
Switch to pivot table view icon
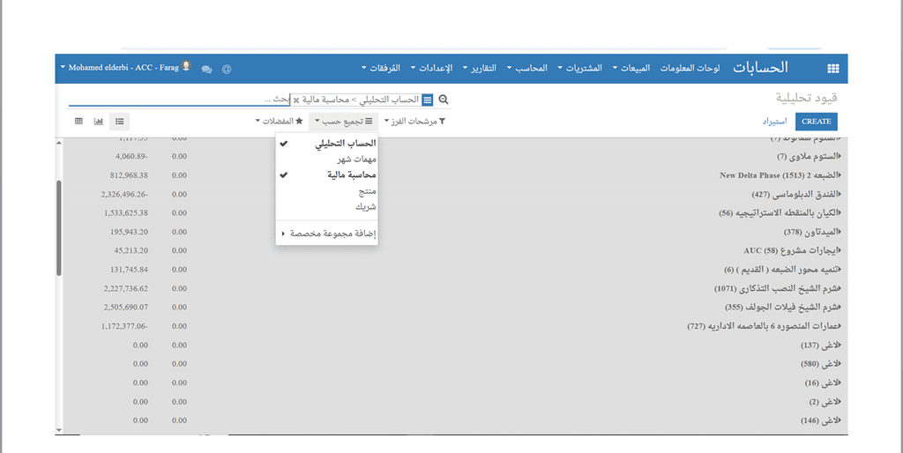[78, 122]
